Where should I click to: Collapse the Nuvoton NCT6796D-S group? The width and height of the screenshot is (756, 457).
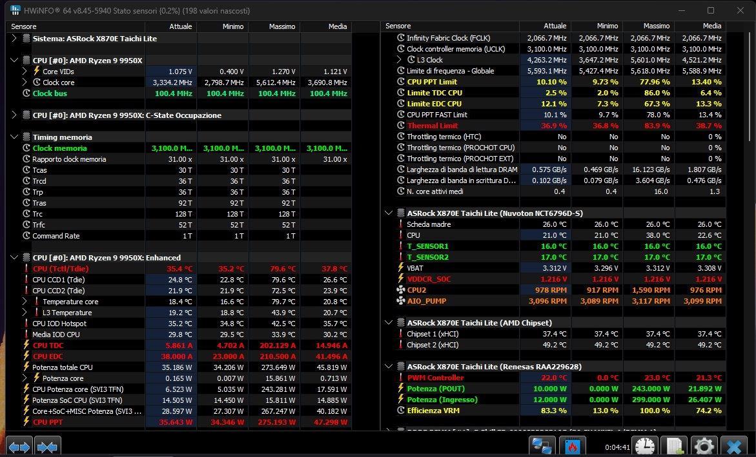389,213
